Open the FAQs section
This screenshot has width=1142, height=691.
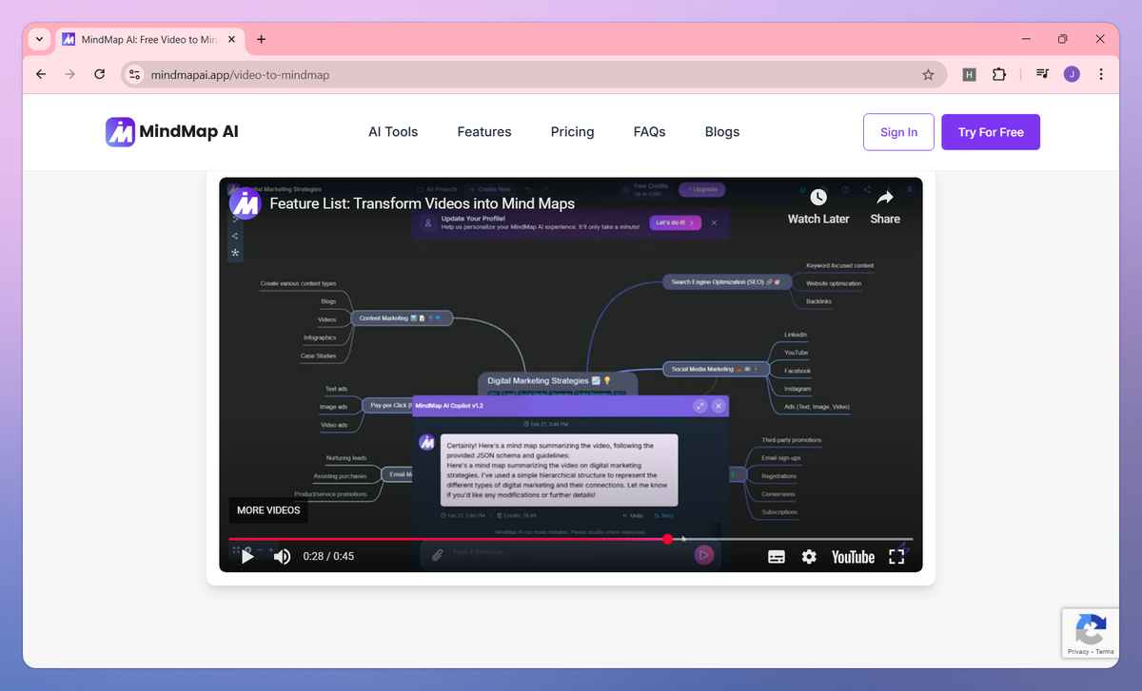coord(649,131)
